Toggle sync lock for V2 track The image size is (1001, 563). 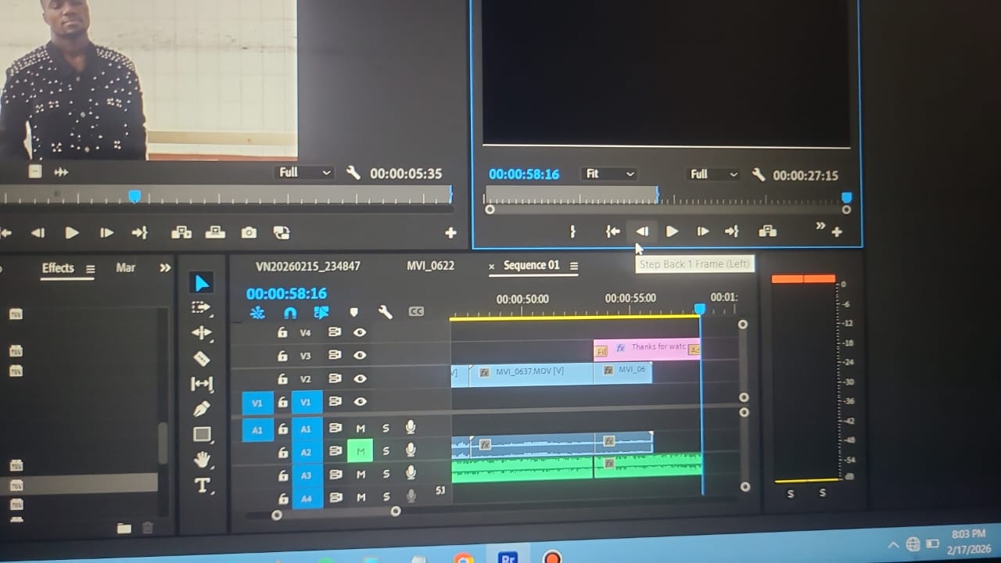(335, 378)
